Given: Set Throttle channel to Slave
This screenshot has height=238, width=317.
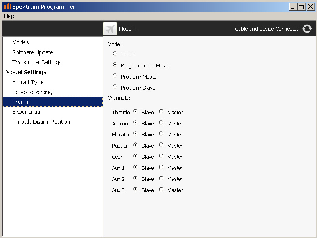Looking at the screenshot, I should (135, 111).
